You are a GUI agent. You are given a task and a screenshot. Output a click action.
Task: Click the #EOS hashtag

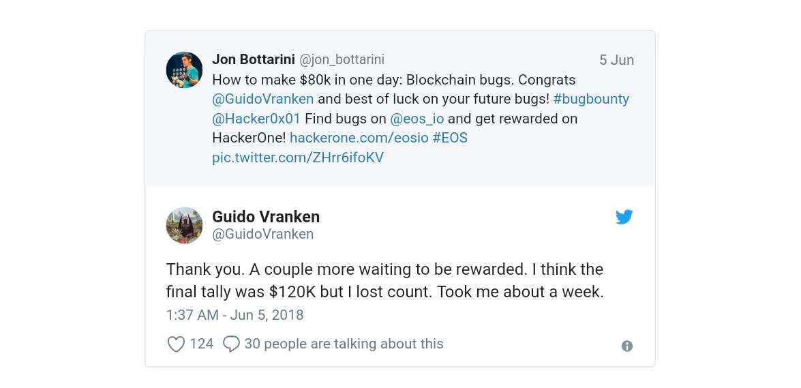pyautogui.click(x=450, y=138)
